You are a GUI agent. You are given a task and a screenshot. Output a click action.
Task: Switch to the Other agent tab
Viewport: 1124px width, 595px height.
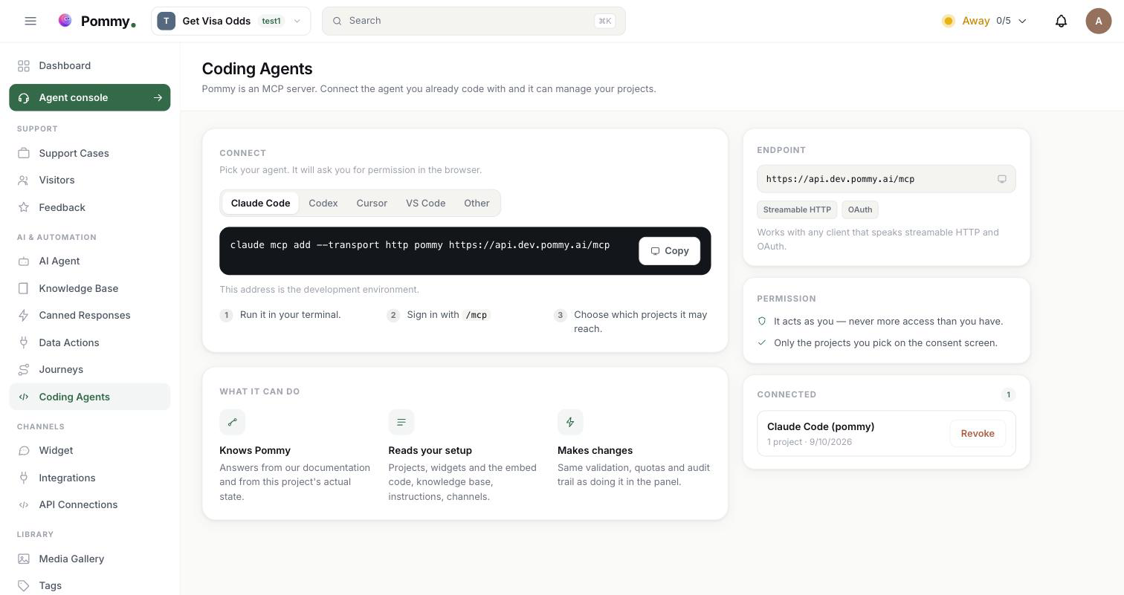click(477, 204)
